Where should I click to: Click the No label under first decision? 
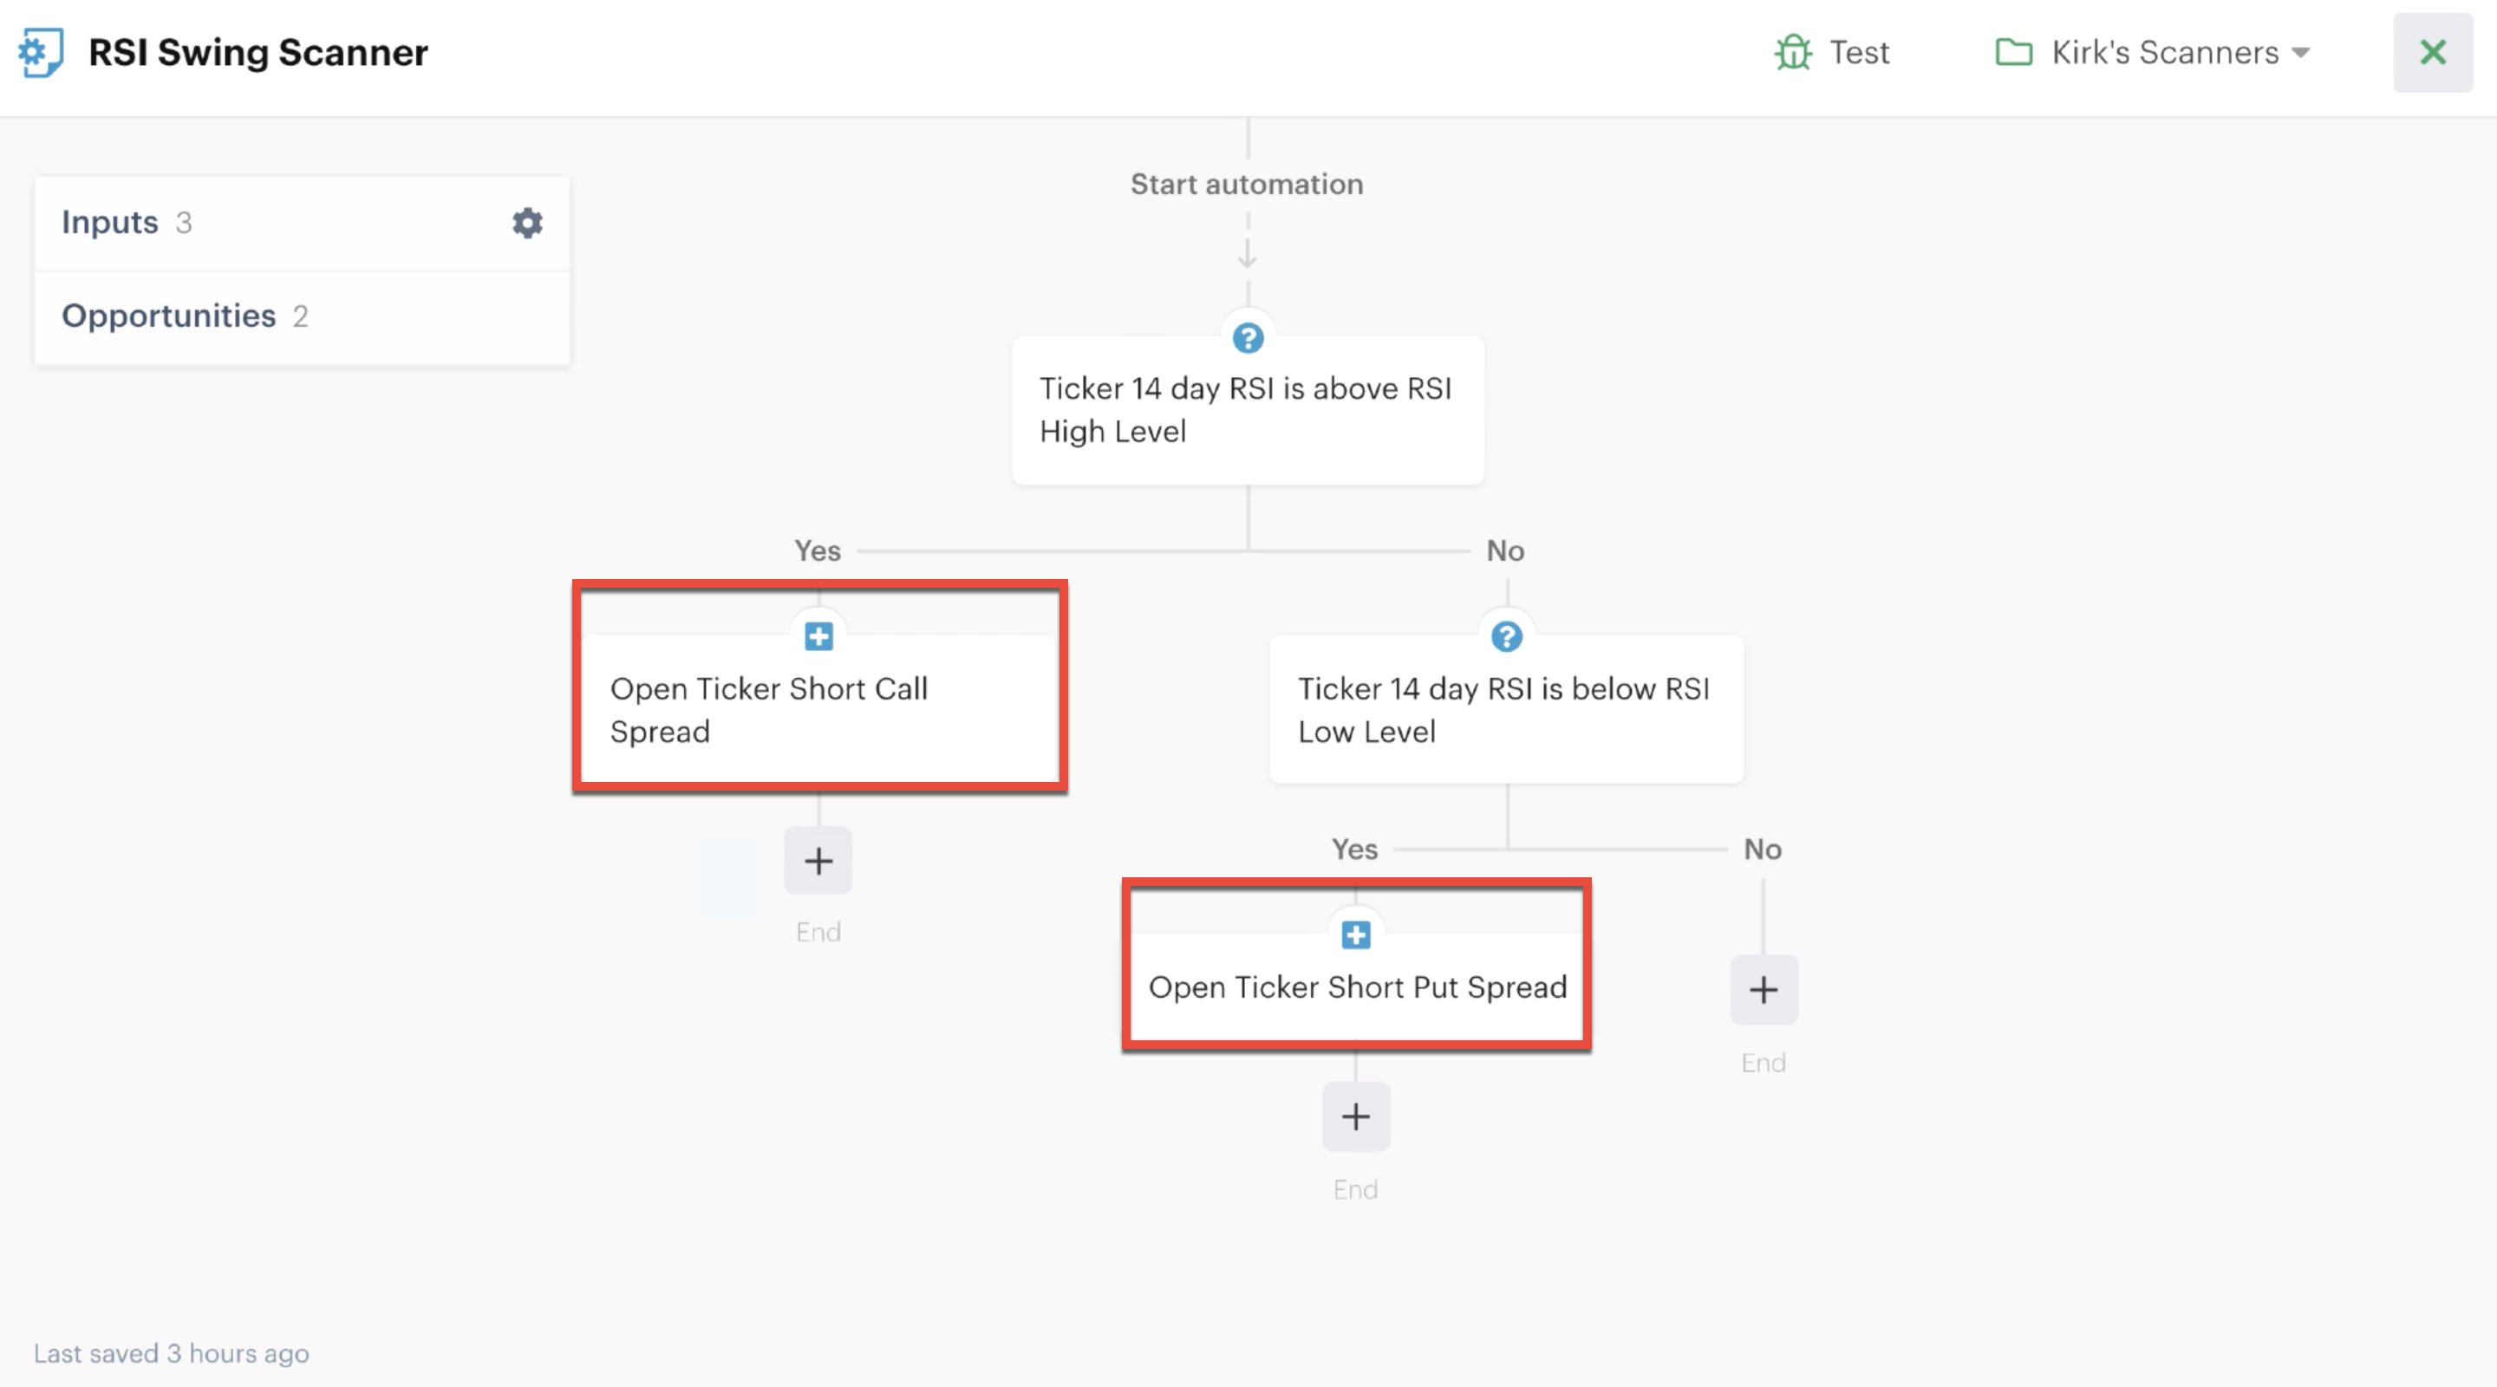coord(1505,550)
